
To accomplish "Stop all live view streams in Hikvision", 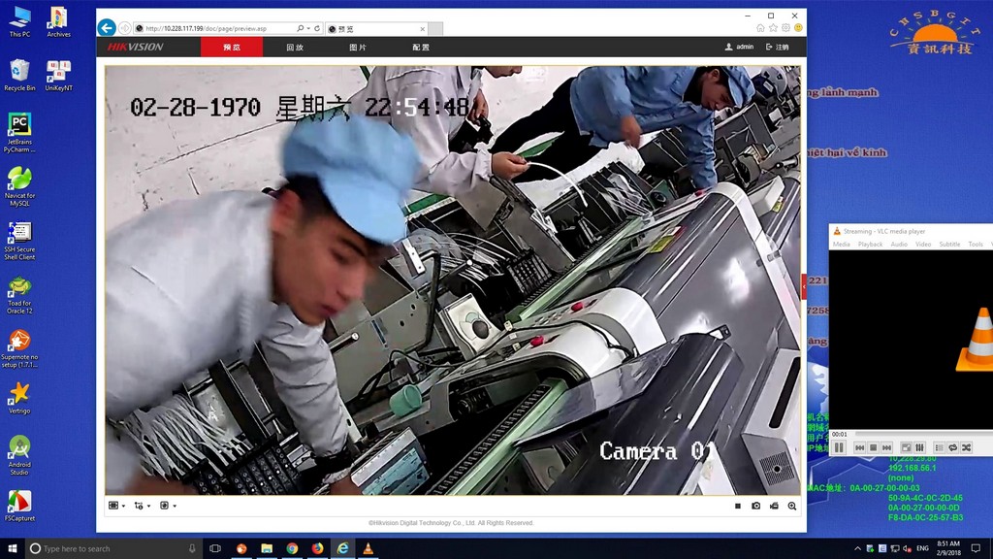I will coord(738,506).
